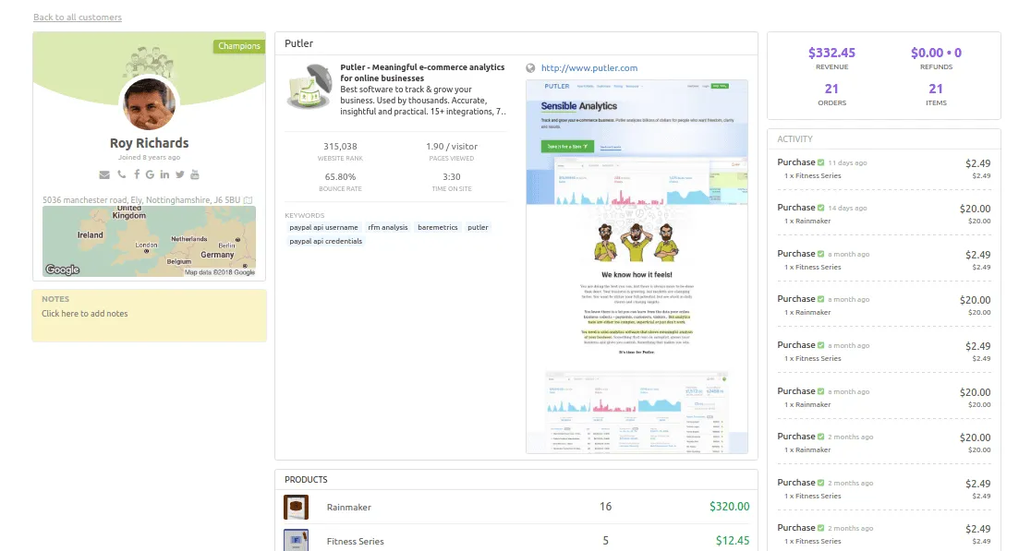
Task: Click the Rainmaker product thumbnail icon
Action: point(296,507)
